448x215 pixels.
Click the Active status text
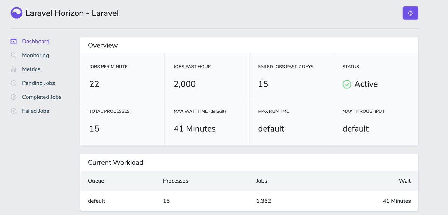coord(366,84)
